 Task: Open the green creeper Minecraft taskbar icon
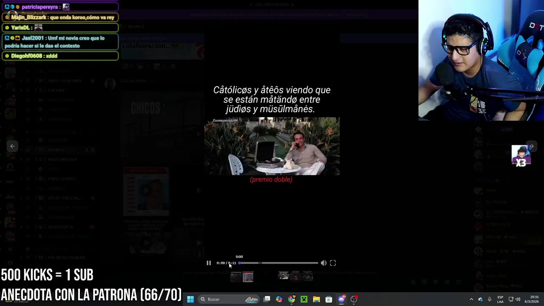coord(304,299)
